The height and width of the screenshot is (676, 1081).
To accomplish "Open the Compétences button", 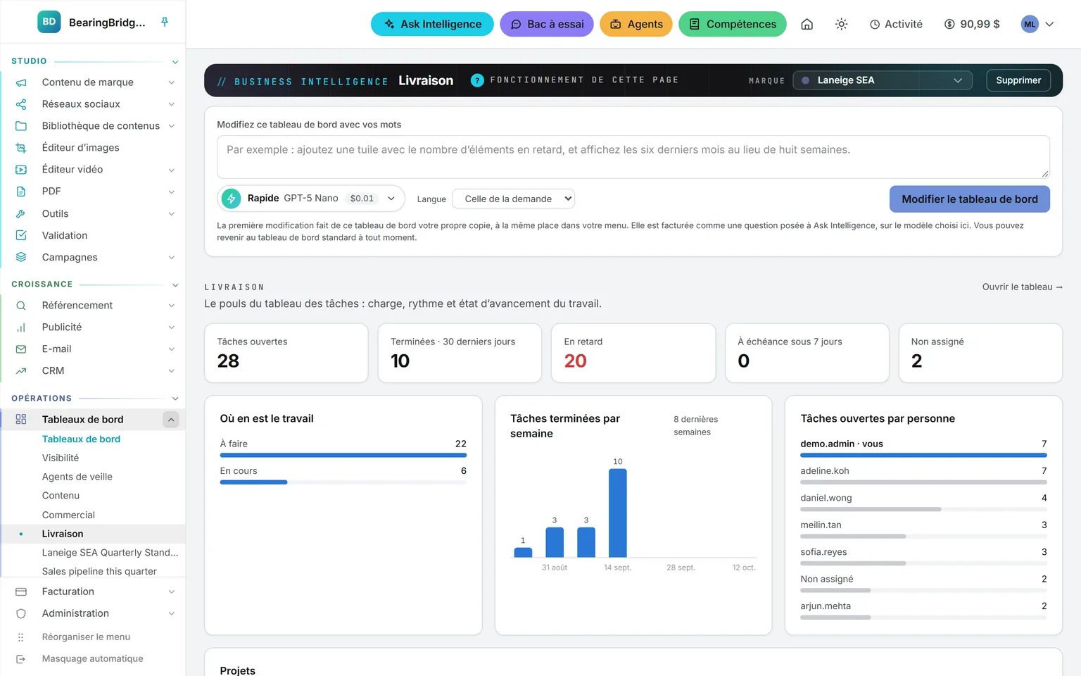I will pyautogui.click(x=733, y=24).
